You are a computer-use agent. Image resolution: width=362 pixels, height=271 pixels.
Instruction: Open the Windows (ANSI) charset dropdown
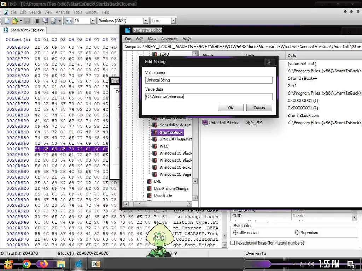(x=146, y=21)
